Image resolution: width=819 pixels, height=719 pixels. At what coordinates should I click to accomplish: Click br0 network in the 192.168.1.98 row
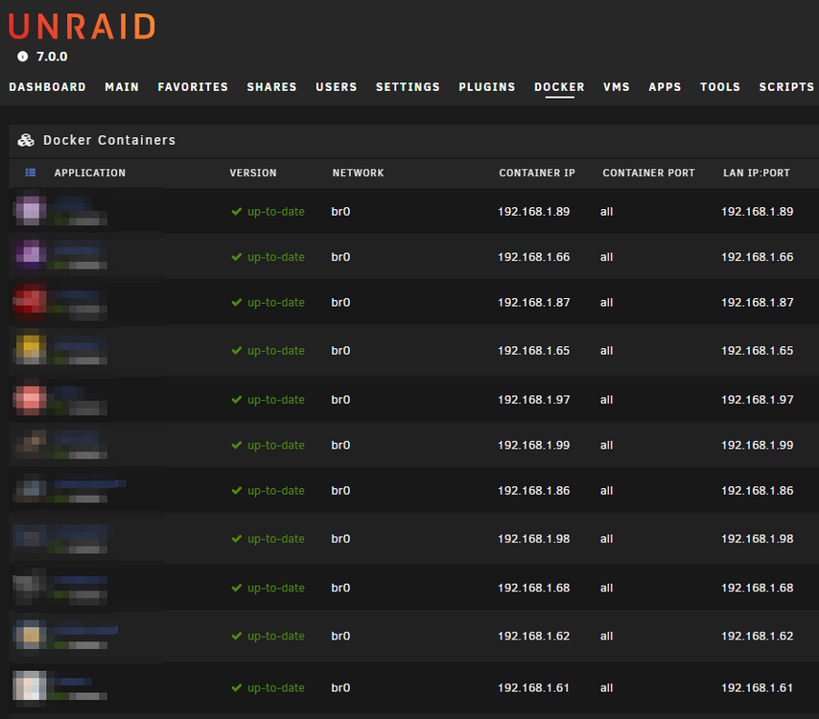pyautogui.click(x=340, y=539)
